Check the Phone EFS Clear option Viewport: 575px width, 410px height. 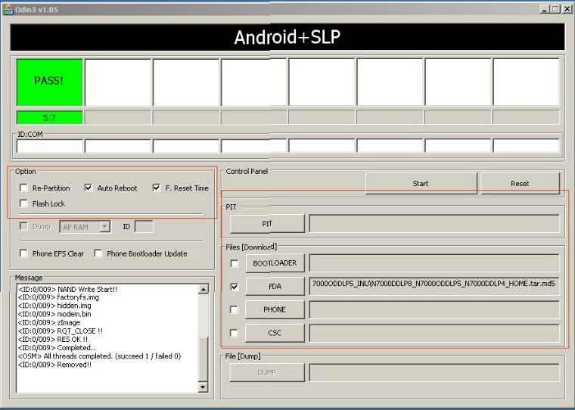[x=24, y=253]
